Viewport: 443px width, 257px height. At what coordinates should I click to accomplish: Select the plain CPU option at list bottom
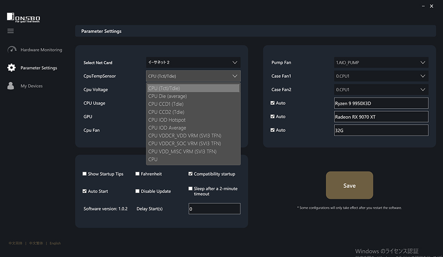coord(193,159)
